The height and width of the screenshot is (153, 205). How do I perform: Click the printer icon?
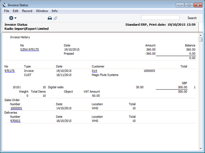coord(49,18)
